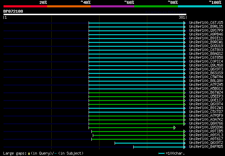The image size is (225, 156).
Task: Click the cyan alignment bar of UniRef100_C5XTD7
Action: point(136,112)
